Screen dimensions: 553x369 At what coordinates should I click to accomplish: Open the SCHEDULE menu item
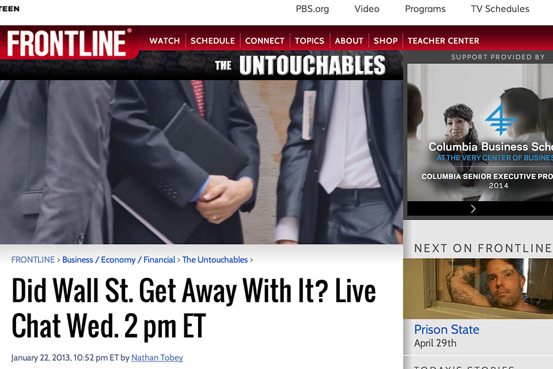point(213,41)
